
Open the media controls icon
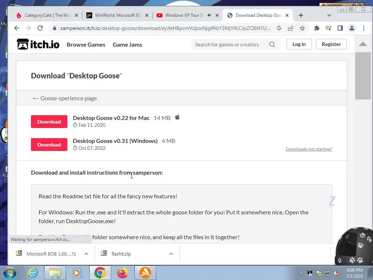coord(328,28)
